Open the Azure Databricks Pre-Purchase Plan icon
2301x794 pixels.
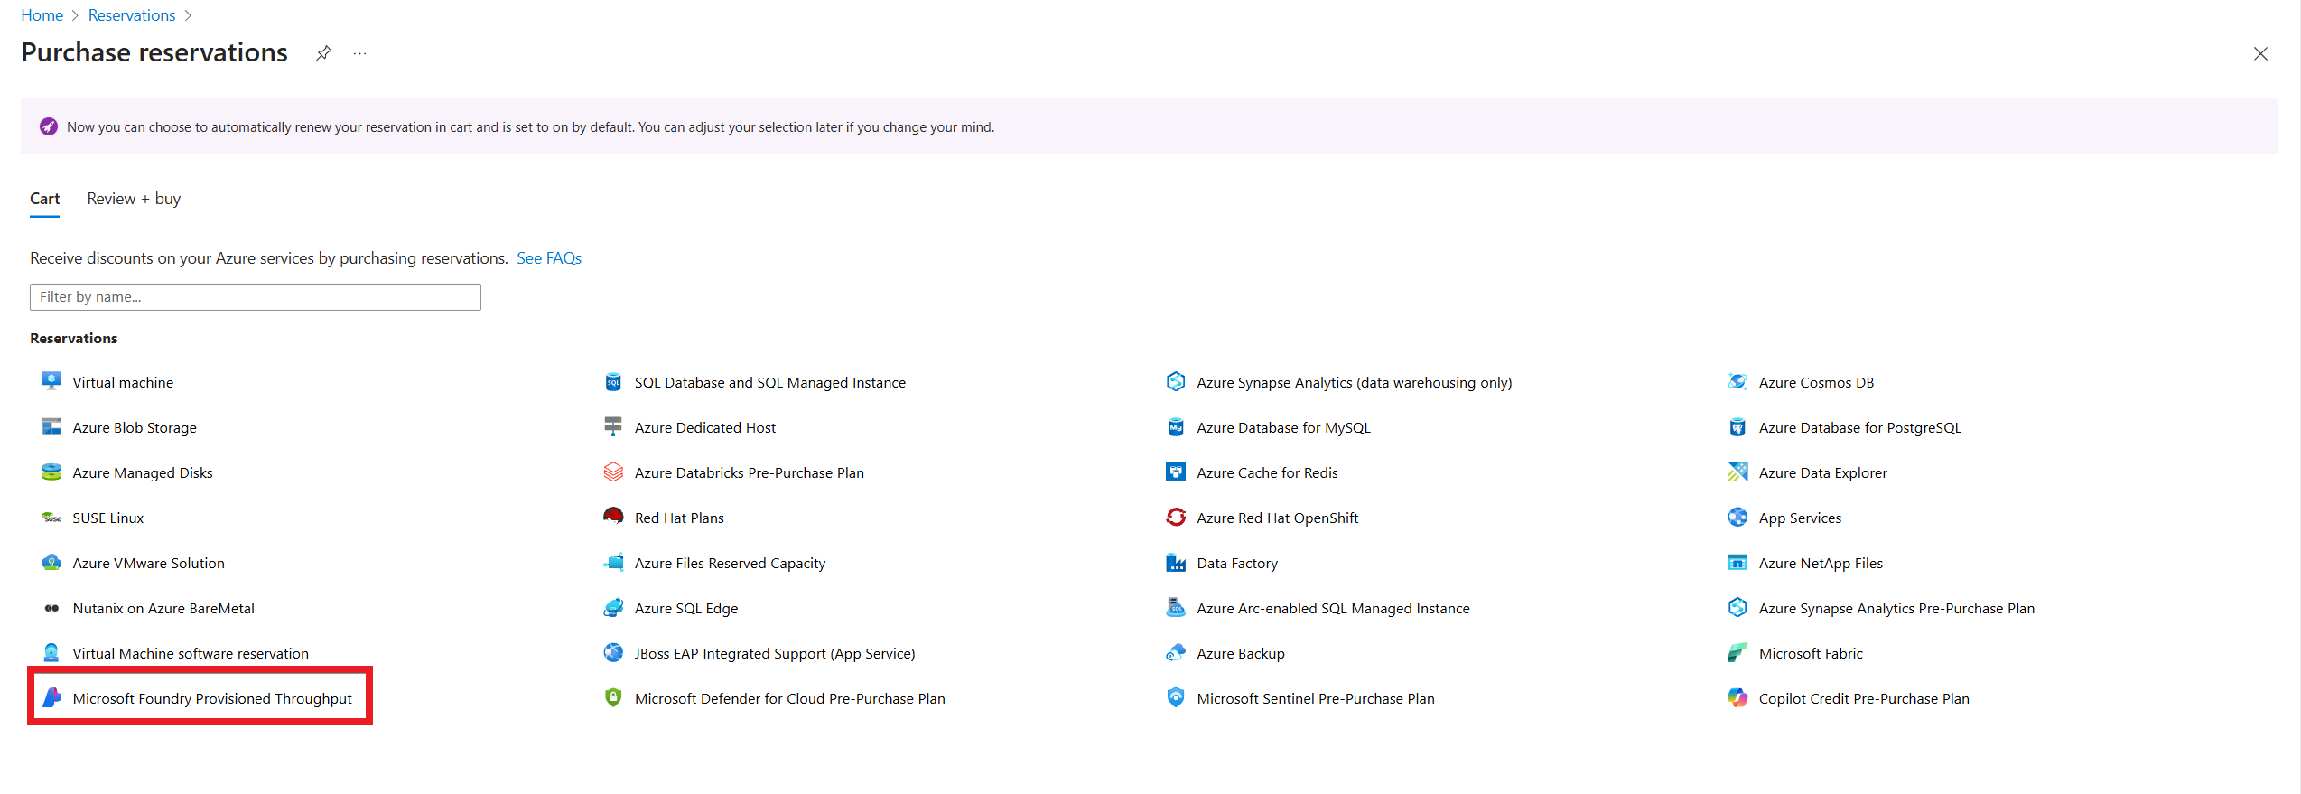tap(613, 472)
